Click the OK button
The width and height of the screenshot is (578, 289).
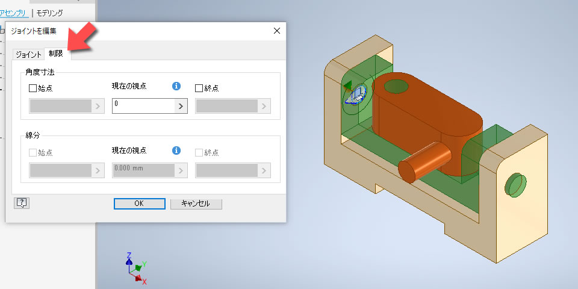click(x=139, y=204)
